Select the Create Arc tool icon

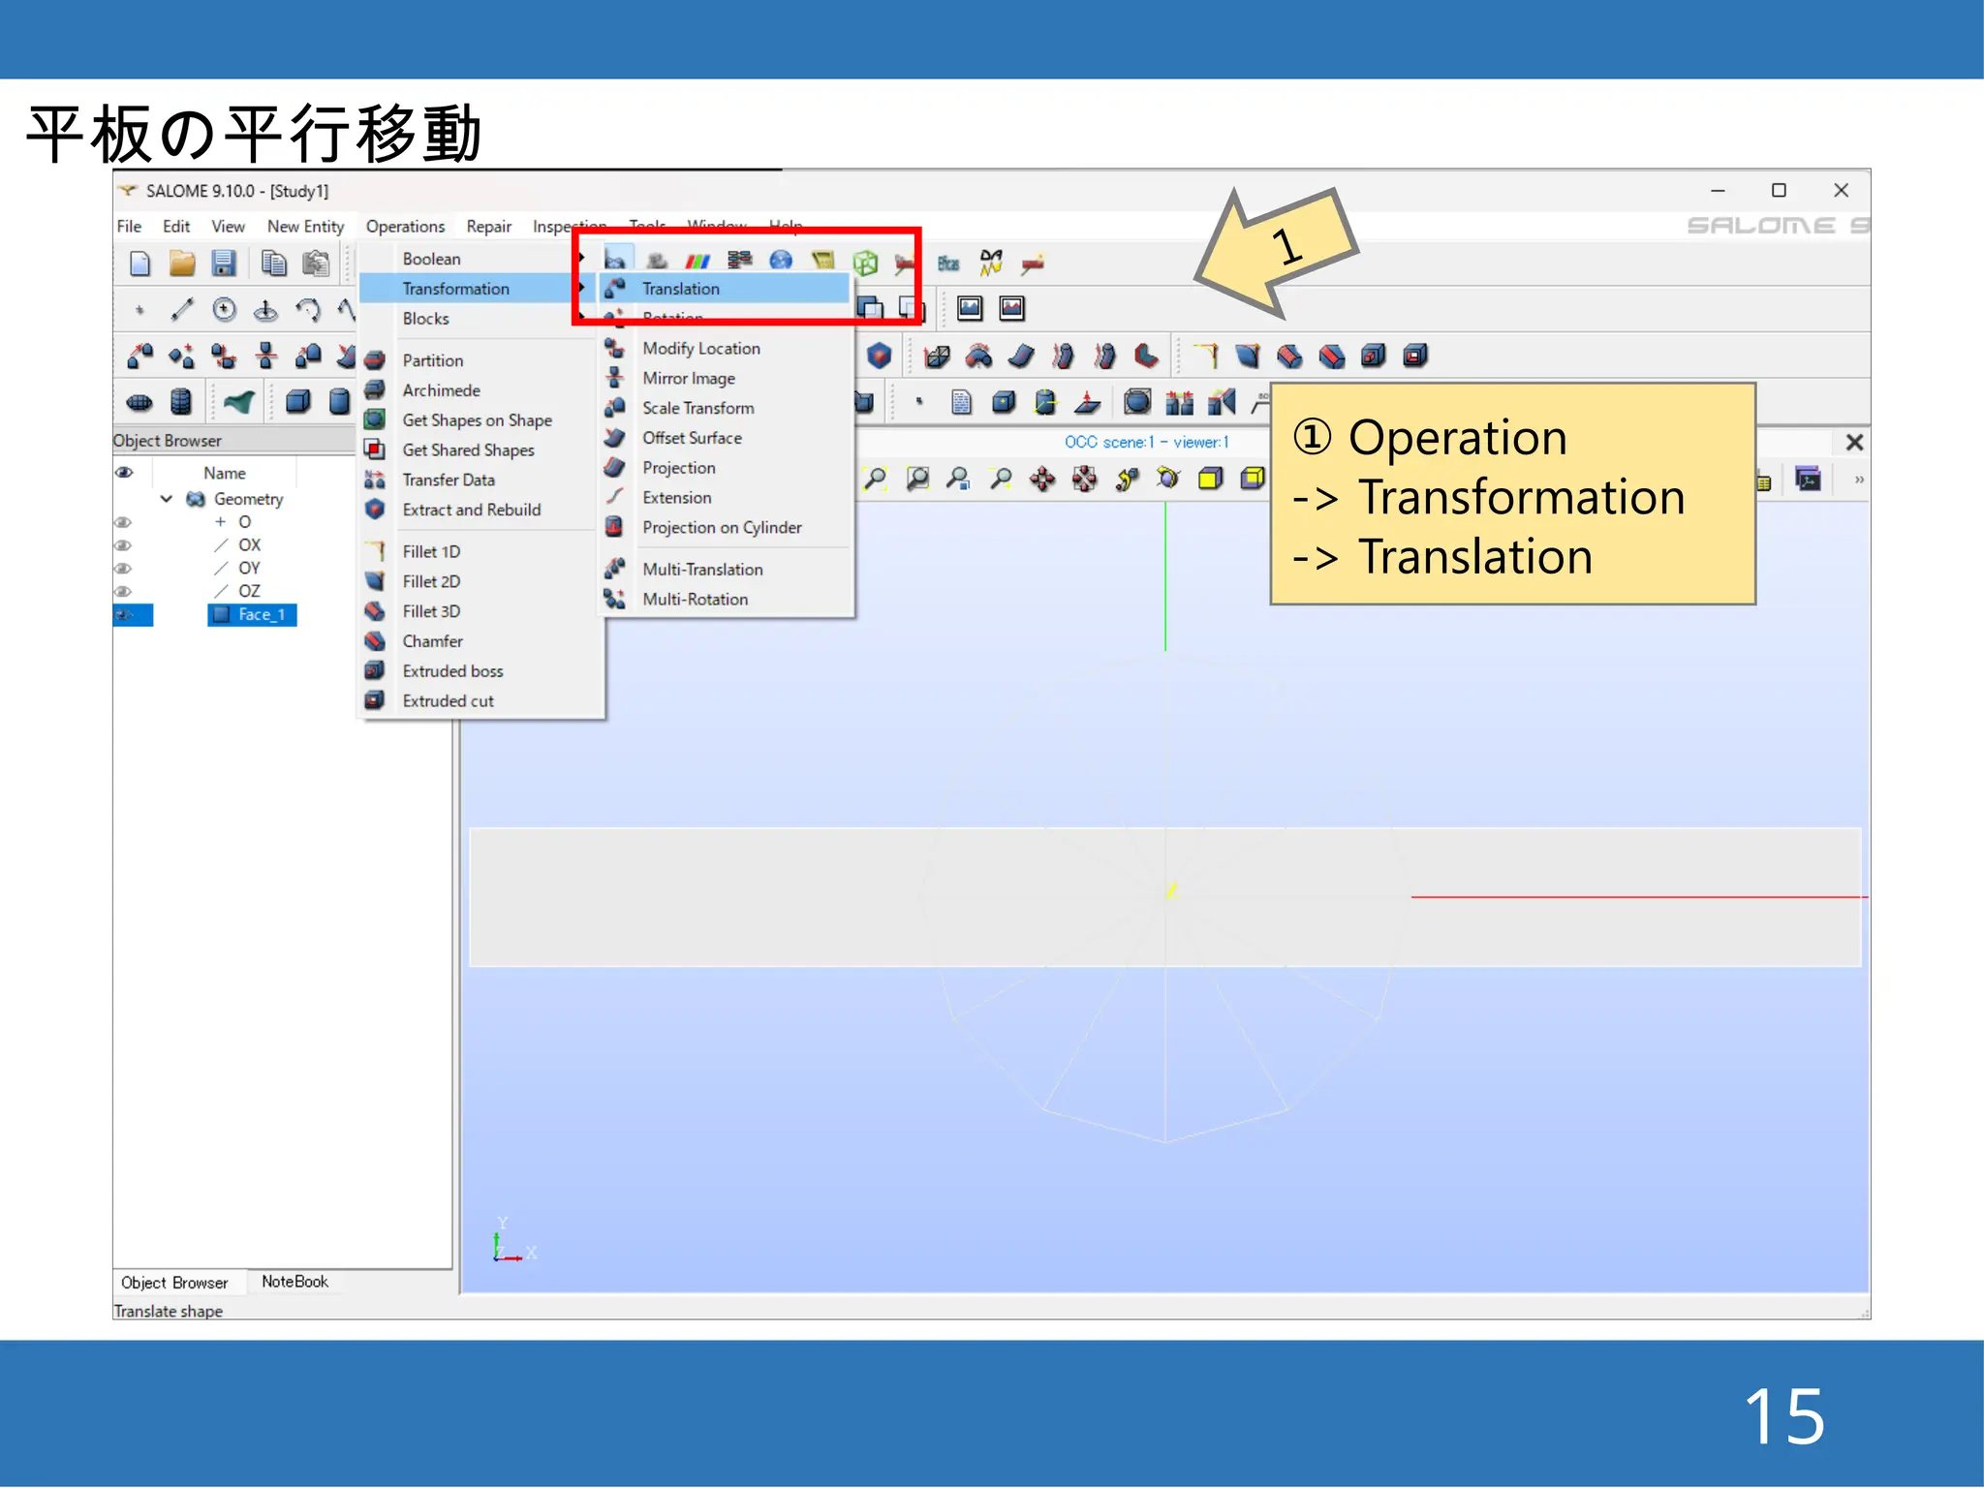coord(308,310)
